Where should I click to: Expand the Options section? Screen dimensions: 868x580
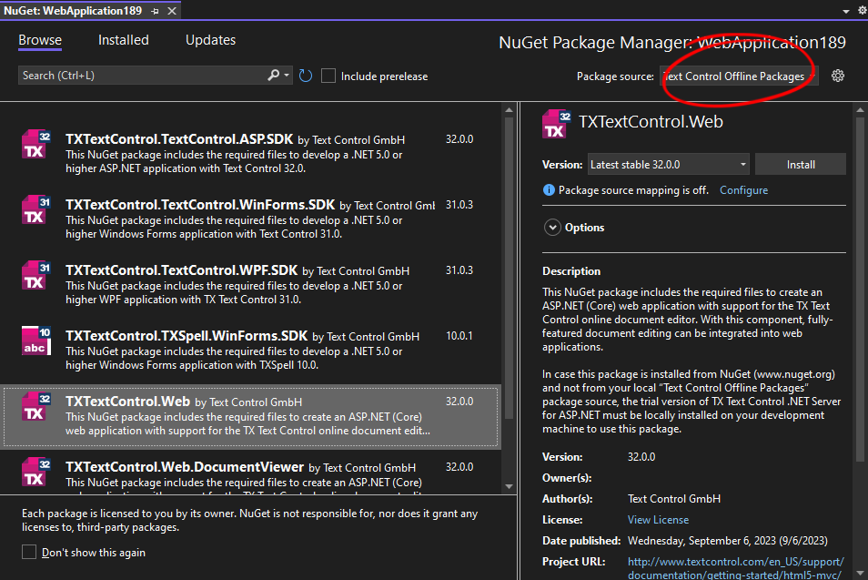(552, 227)
